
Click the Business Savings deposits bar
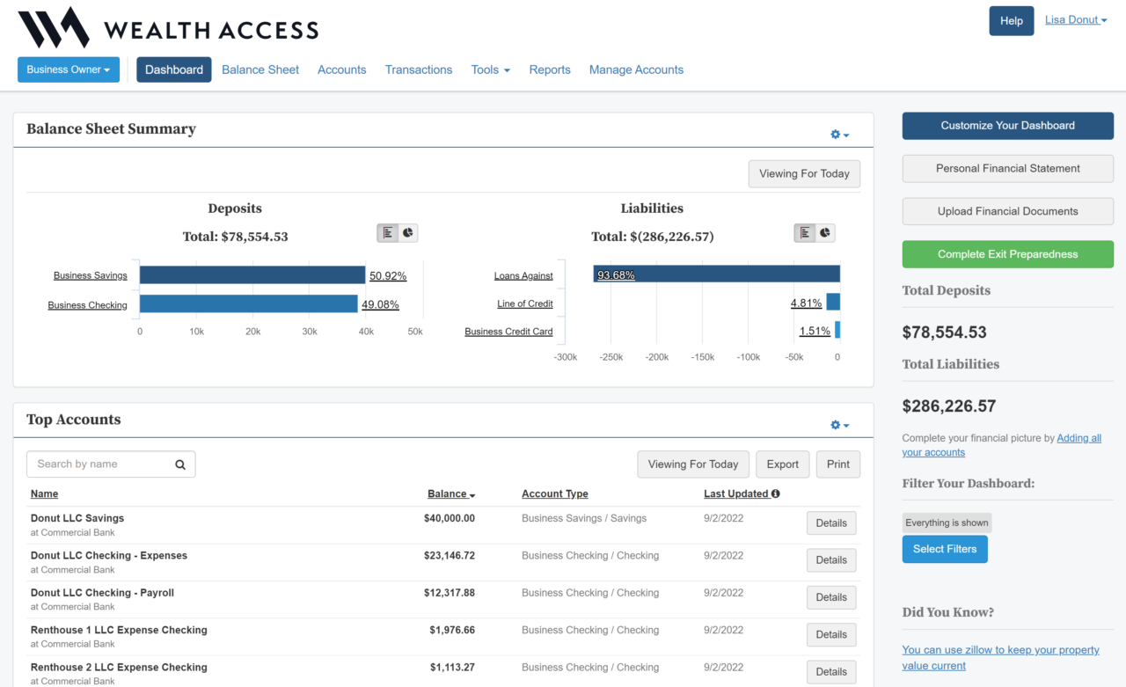coord(252,275)
